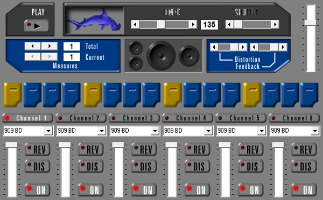Screen dimensions: 323x200
Task: Decrease distortion with its left arrow
Action: (214, 47)
